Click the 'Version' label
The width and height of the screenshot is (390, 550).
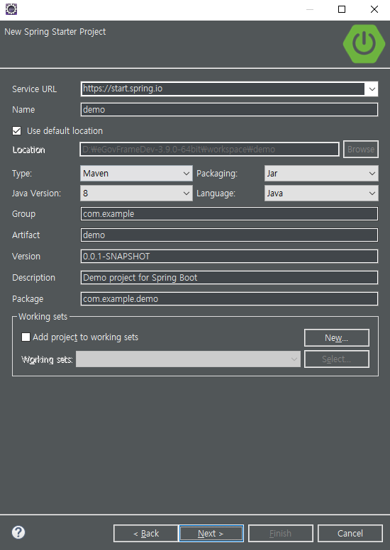click(26, 257)
